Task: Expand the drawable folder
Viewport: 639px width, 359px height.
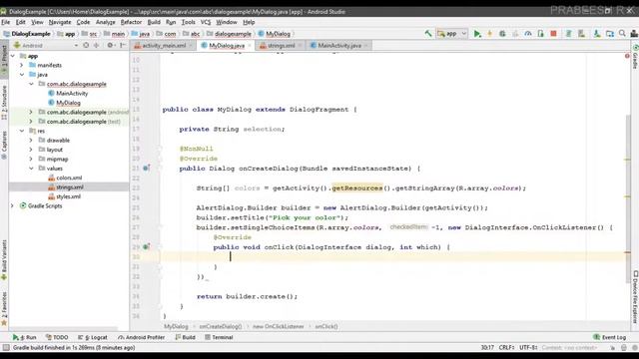Action: coord(31,140)
